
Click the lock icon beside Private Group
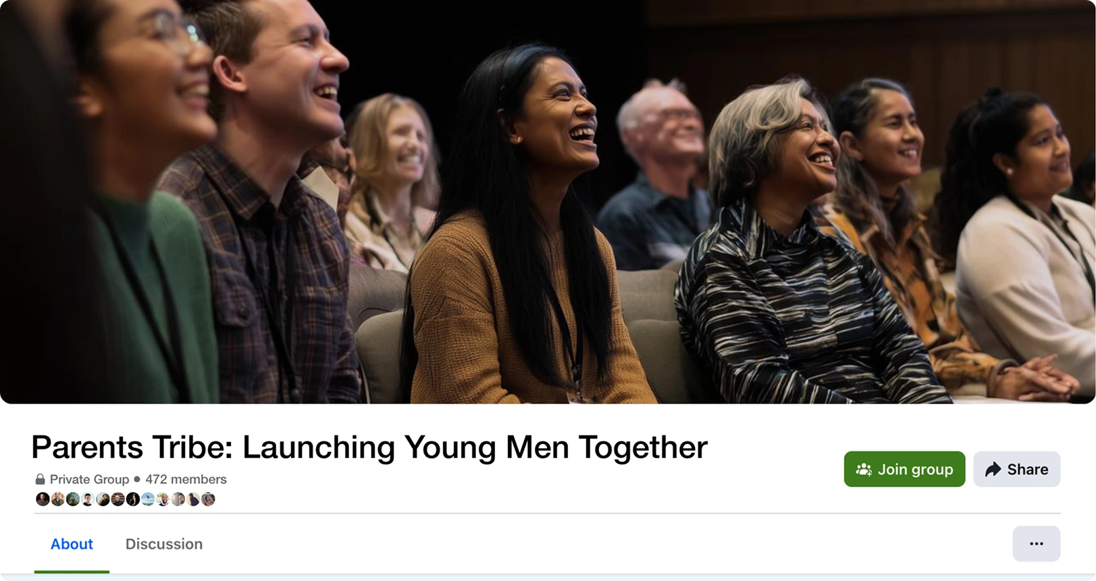[41, 479]
